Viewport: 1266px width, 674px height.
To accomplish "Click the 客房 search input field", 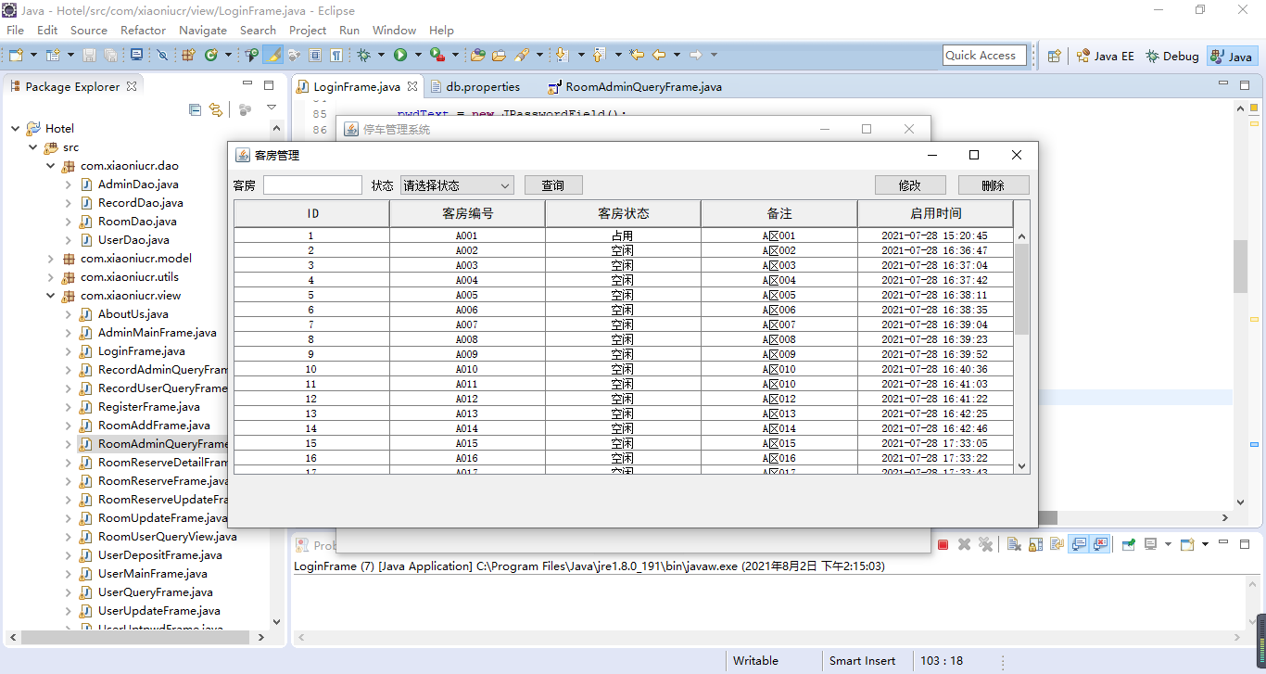I will point(312,185).
